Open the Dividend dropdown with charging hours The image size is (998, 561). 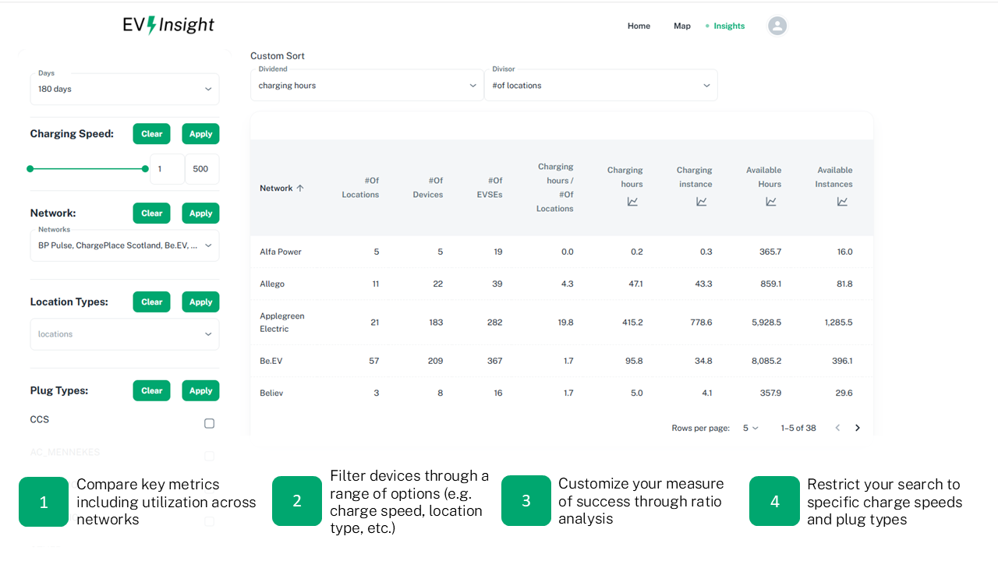[366, 86]
